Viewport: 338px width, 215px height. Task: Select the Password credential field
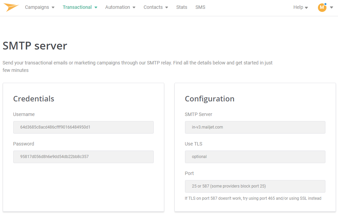pyautogui.click(x=83, y=157)
